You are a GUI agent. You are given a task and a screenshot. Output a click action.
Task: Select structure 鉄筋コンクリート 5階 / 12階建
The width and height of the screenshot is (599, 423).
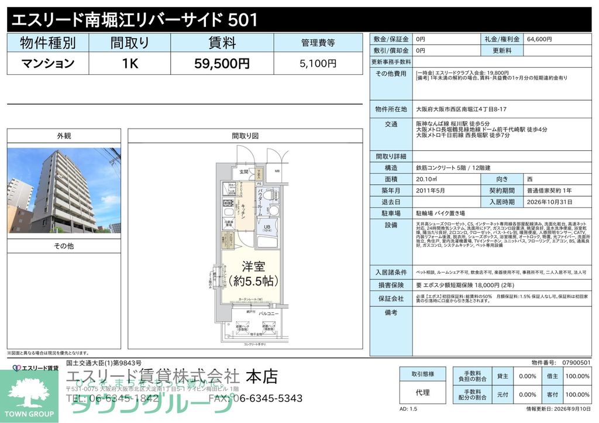point(453,168)
